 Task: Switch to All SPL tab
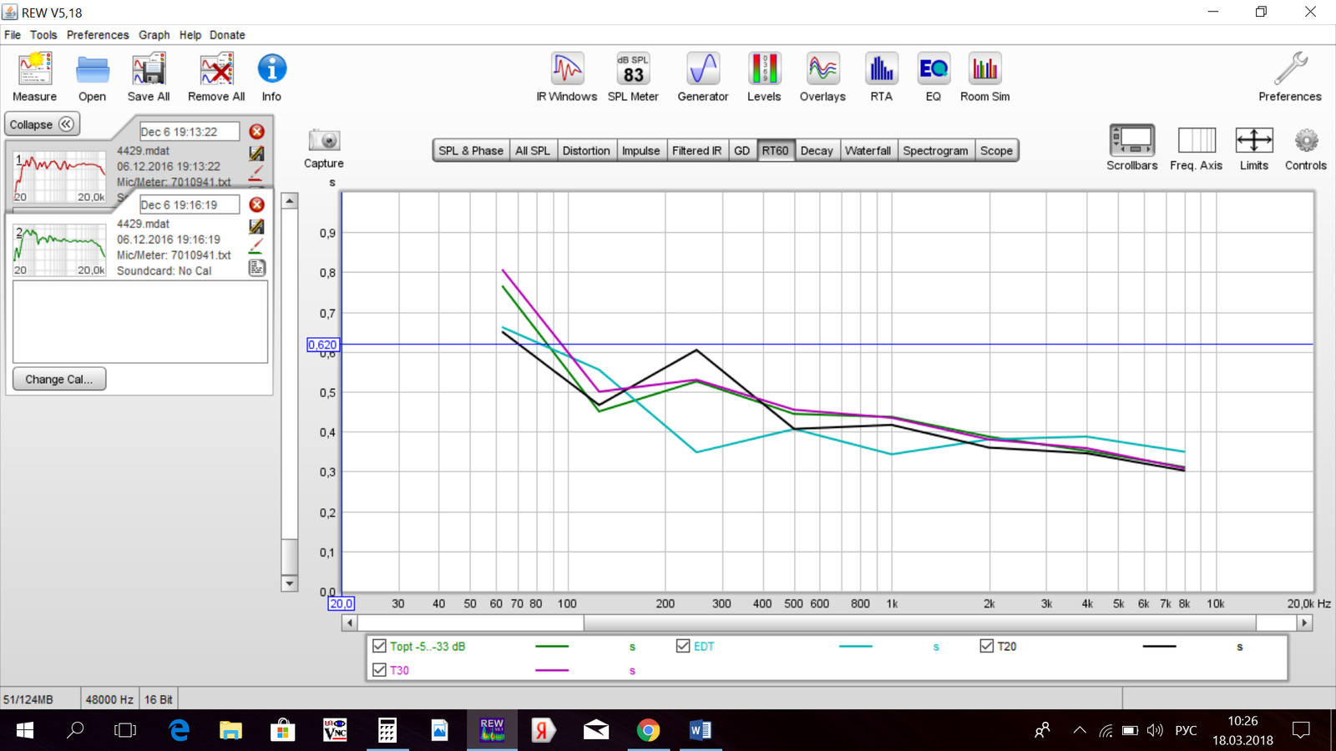pos(533,150)
